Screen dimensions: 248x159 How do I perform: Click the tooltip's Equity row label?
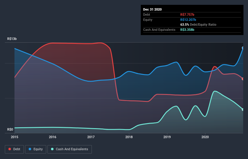coord(148,20)
